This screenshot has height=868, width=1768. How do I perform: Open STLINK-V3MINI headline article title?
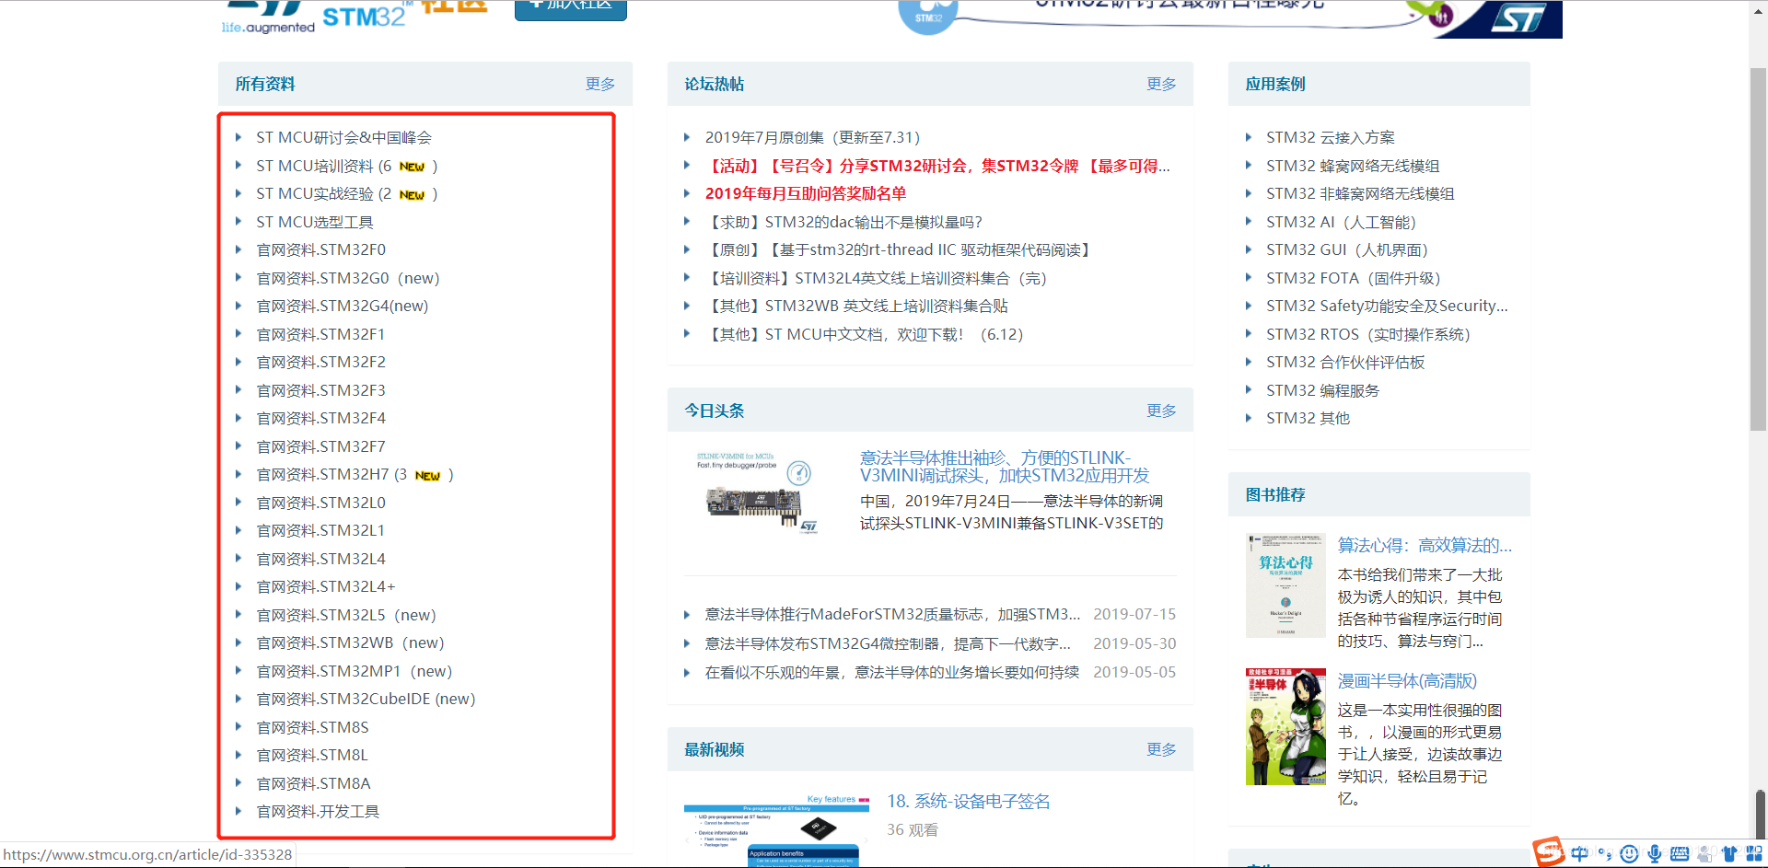click(1005, 467)
